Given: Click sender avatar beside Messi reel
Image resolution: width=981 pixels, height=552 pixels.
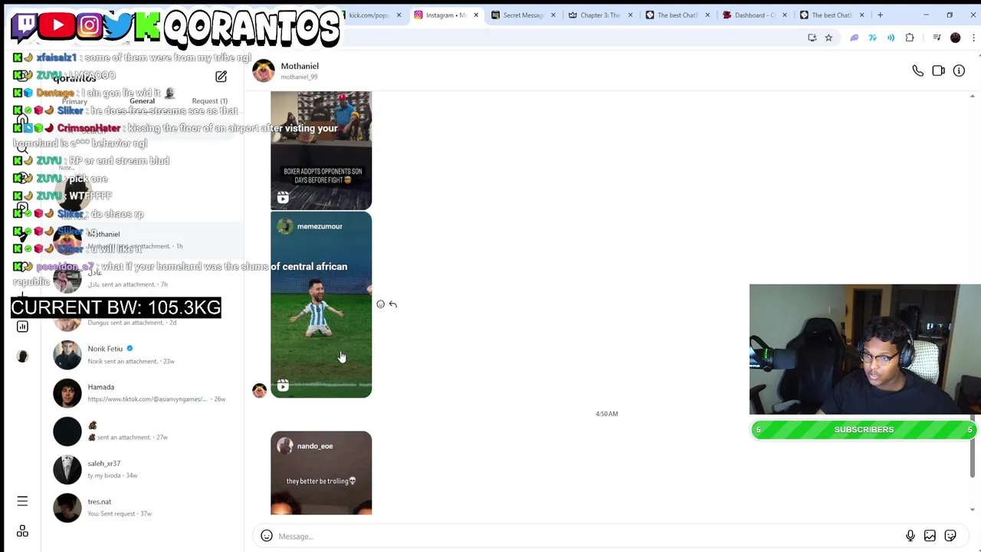Looking at the screenshot, I should 260,390.
